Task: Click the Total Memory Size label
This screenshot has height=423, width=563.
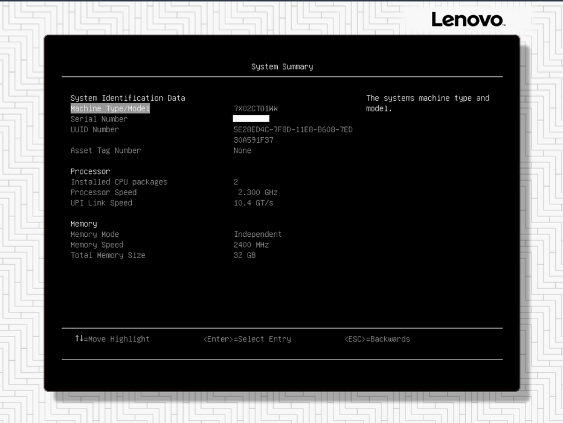Action: (x=108, y=255)
